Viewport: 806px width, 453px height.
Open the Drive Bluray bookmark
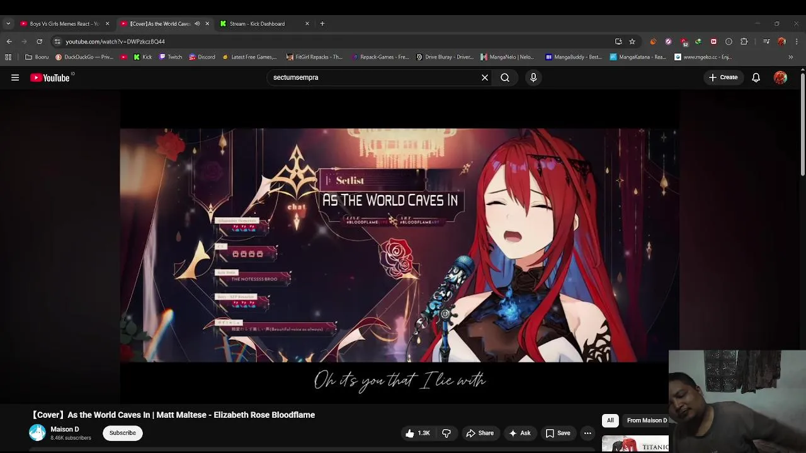(x=445, y=57)
